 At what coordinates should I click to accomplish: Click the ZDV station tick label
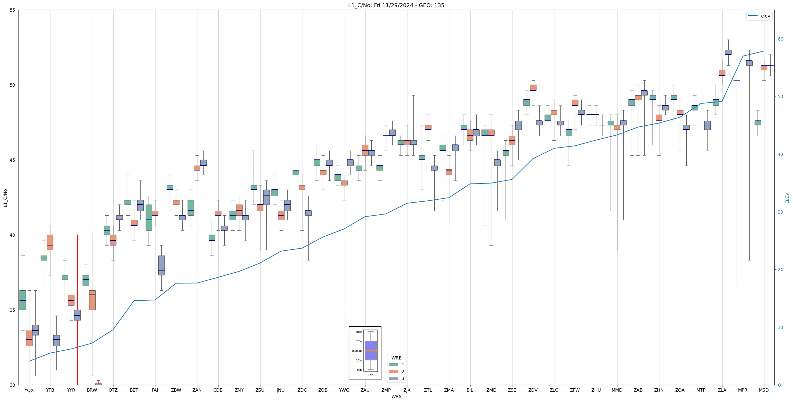(x=533, y=390)
